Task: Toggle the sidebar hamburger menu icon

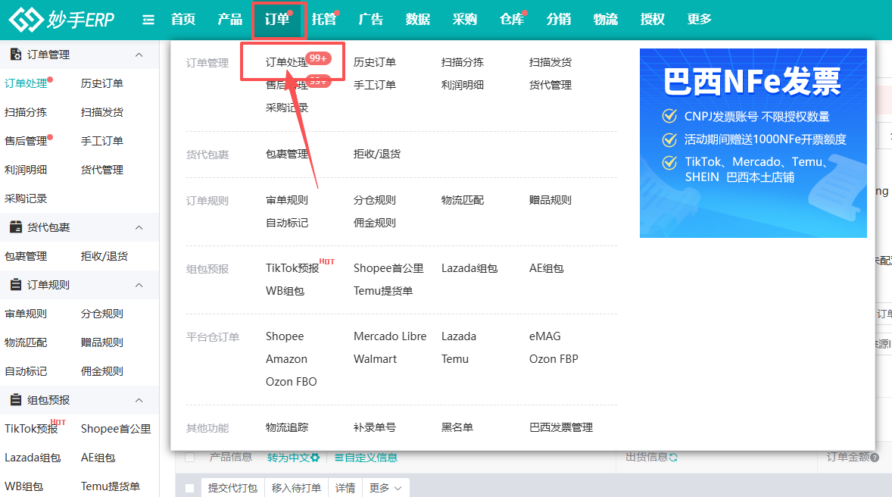Action: click(x=148, y=20)
